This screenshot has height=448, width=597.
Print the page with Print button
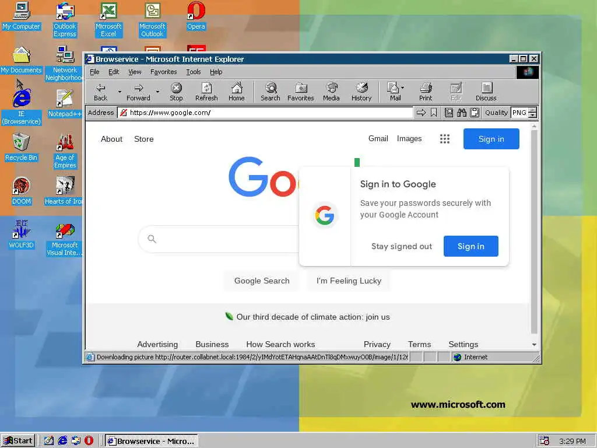[426, 92]
